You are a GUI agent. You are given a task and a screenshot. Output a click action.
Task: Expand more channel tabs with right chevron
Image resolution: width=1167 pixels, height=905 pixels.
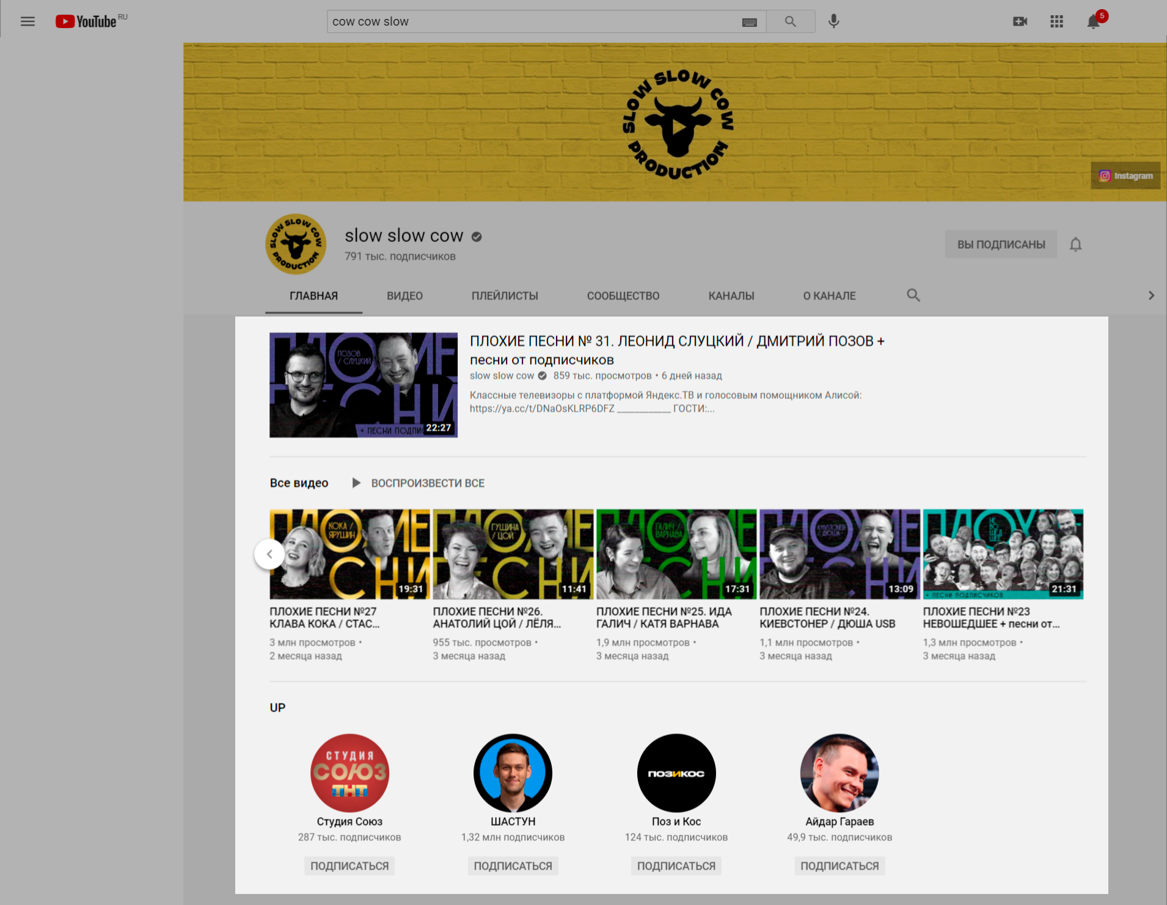1151,295
